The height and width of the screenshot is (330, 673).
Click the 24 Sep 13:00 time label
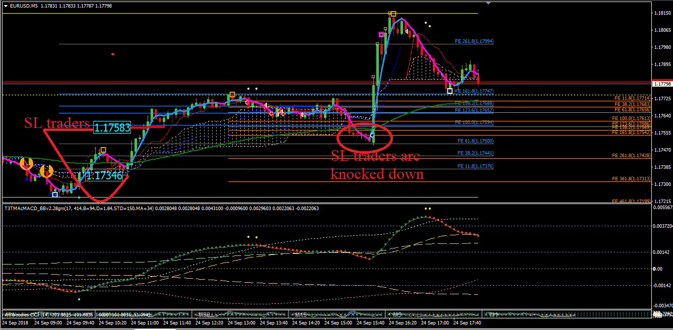[x=241, y=322]
